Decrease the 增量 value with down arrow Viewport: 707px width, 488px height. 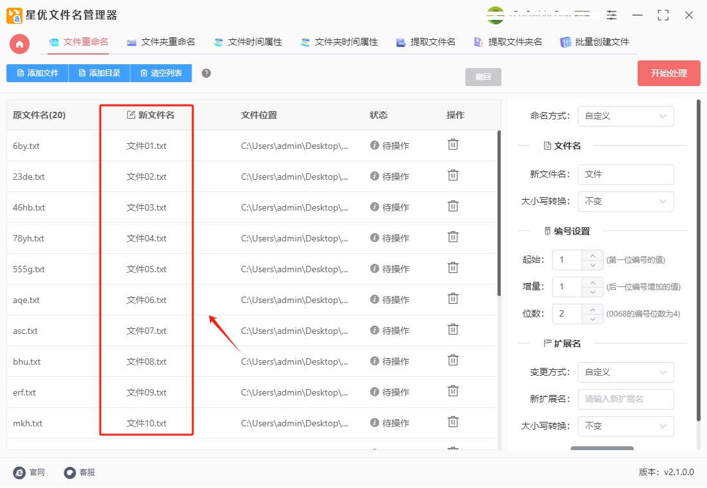[x=593, y=292]
